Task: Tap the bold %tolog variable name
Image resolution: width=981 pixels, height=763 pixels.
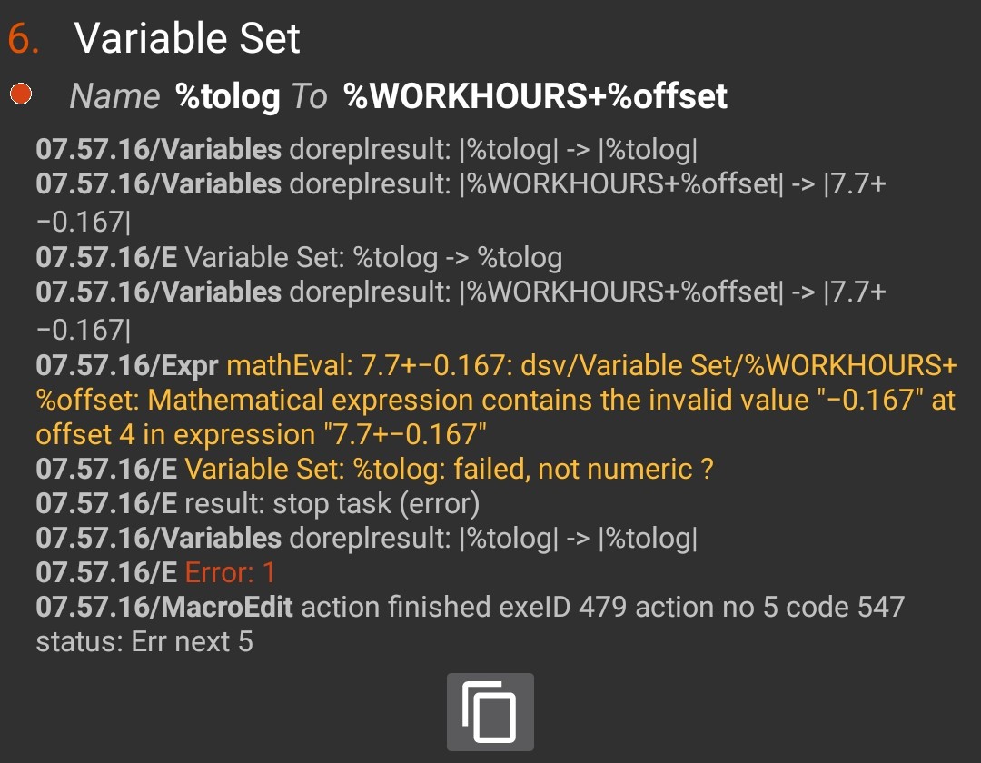Action: coord(227,96)
